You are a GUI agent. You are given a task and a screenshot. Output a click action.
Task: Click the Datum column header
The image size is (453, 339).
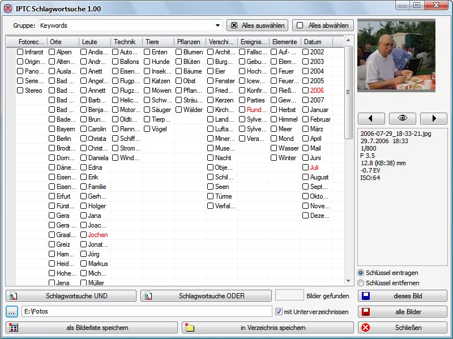(316, 42)
